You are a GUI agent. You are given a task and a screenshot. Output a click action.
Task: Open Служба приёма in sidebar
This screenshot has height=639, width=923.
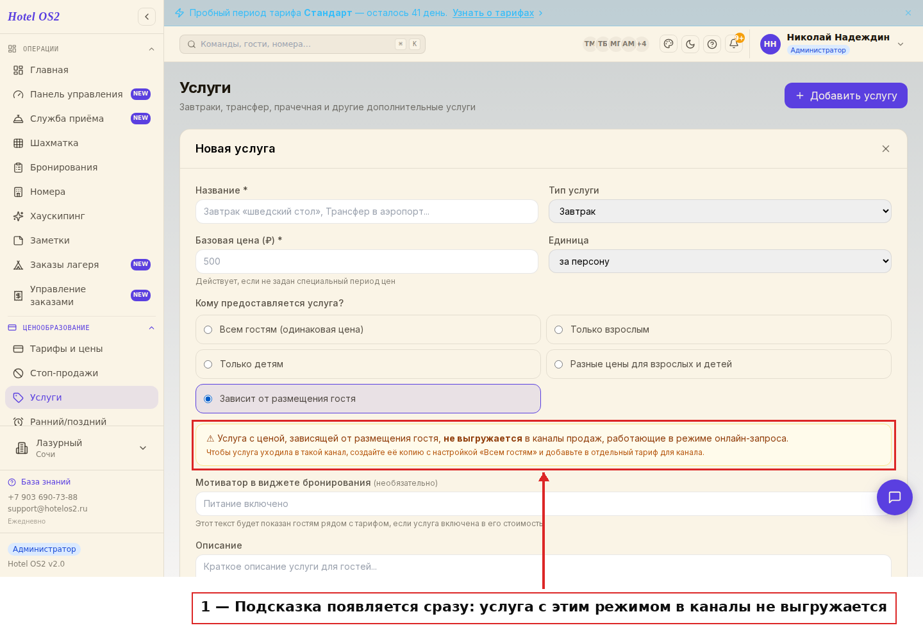point(81,119)
